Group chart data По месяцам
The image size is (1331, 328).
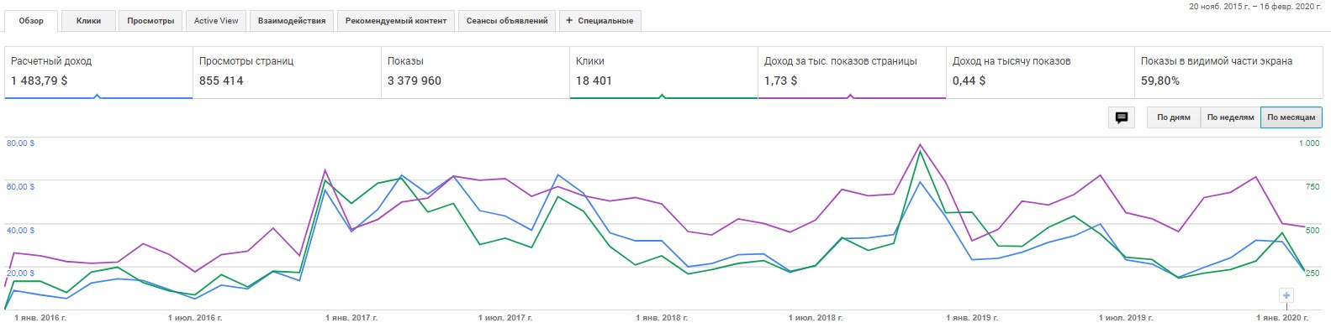[x=1291, y=117]
